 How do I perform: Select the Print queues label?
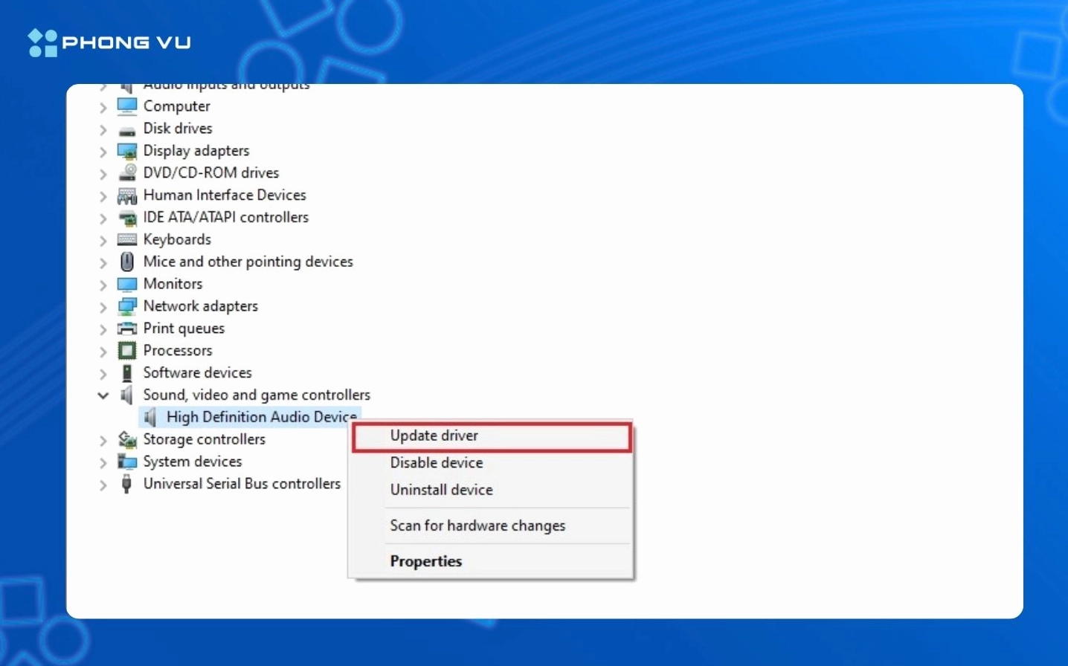(x=184, y=329)
